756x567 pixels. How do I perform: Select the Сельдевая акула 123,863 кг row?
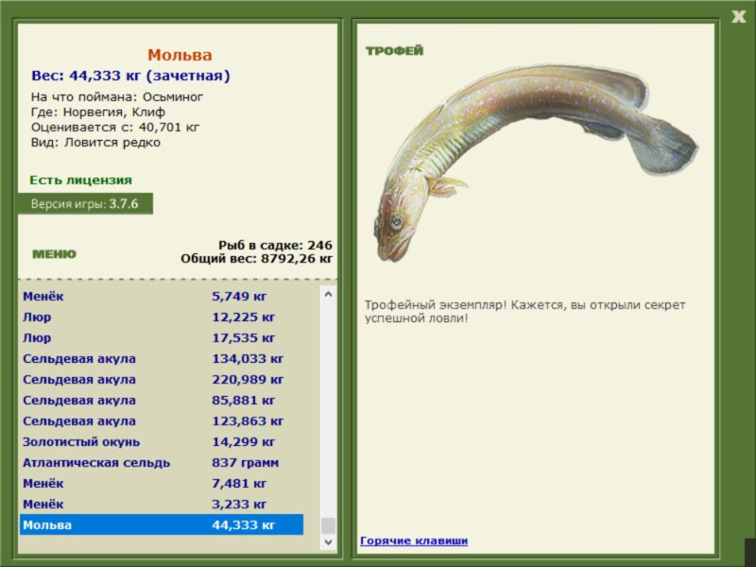162,421
